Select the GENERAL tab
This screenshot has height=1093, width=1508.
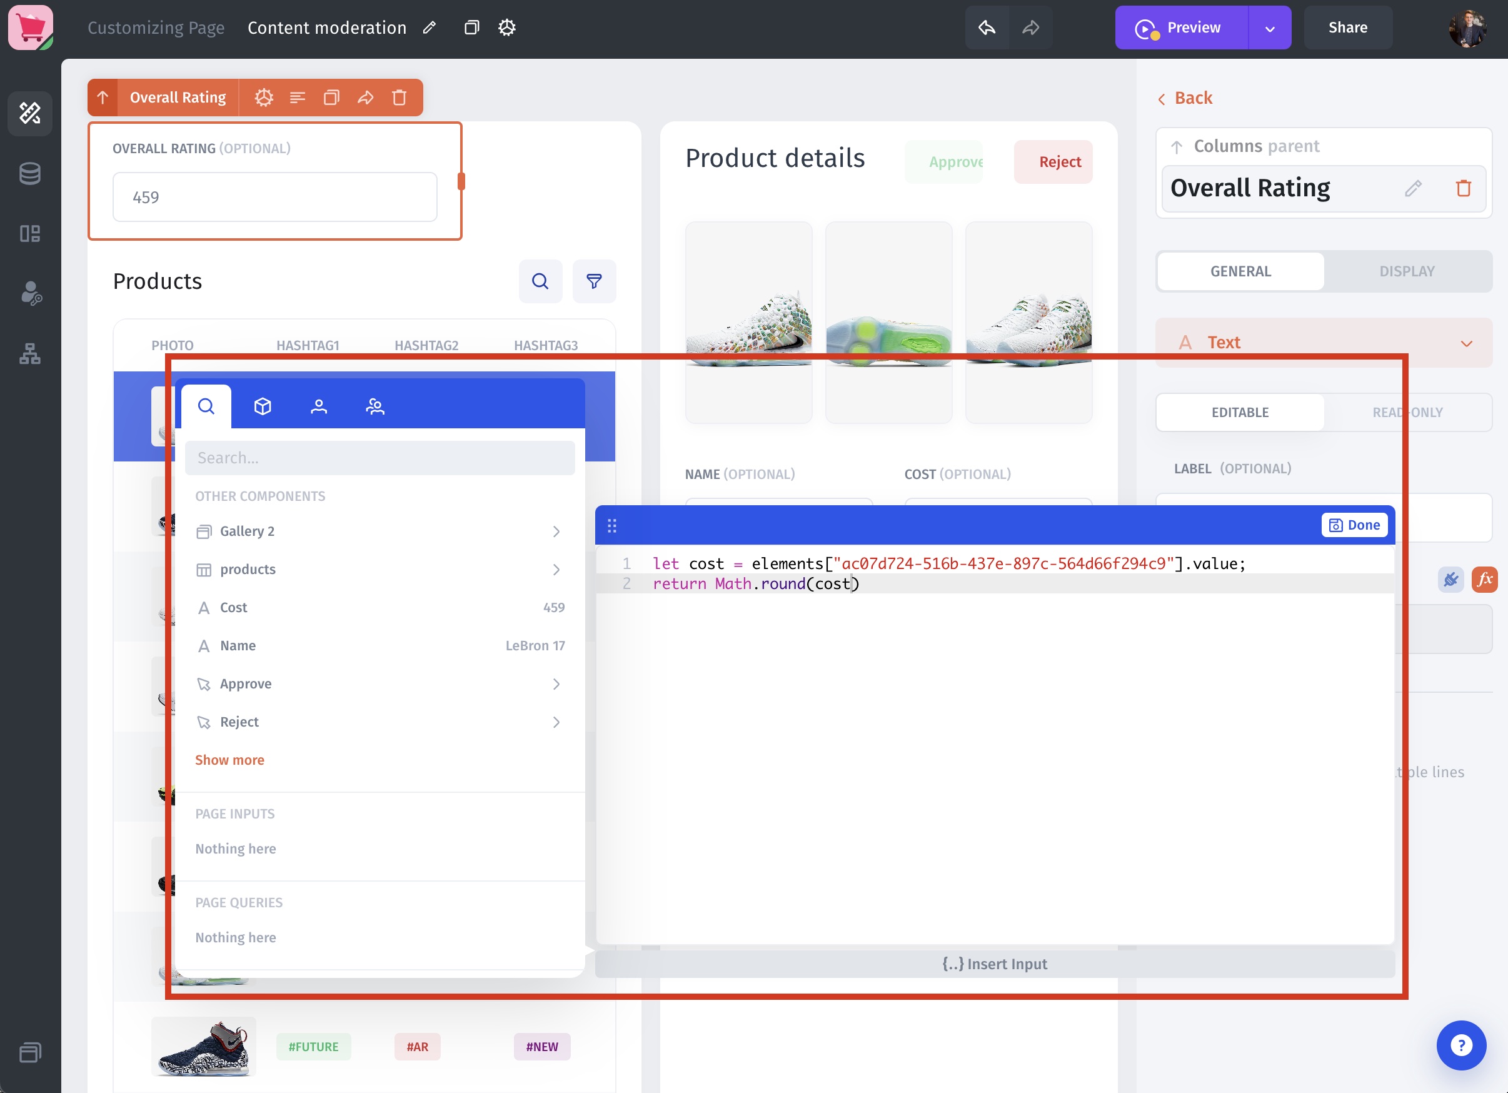1240,271
